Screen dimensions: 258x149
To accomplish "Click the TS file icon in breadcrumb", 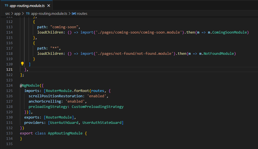I will (x=28, y=13).
